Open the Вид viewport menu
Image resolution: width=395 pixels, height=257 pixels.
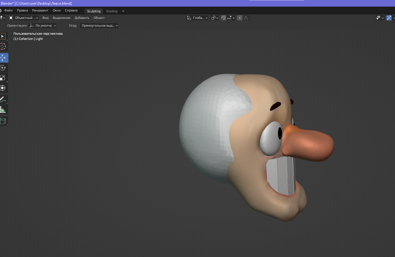click(x=45, y=18)
